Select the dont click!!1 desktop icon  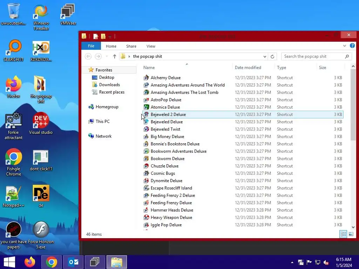pos(41,160)
